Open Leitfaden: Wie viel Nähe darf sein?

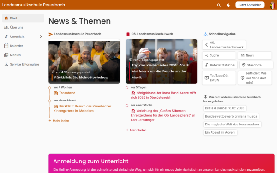(x=255, y=78)
